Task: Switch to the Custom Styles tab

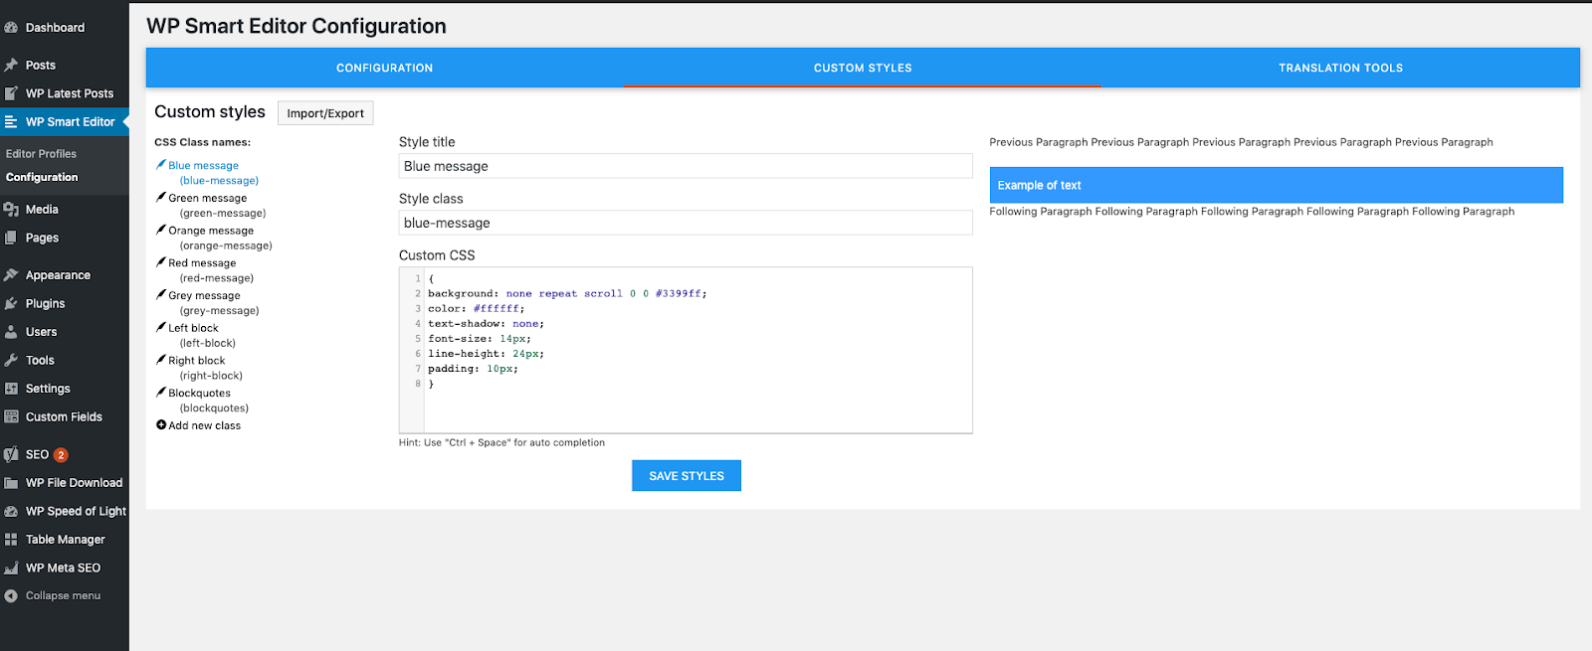Action: (x=863, y=68)
